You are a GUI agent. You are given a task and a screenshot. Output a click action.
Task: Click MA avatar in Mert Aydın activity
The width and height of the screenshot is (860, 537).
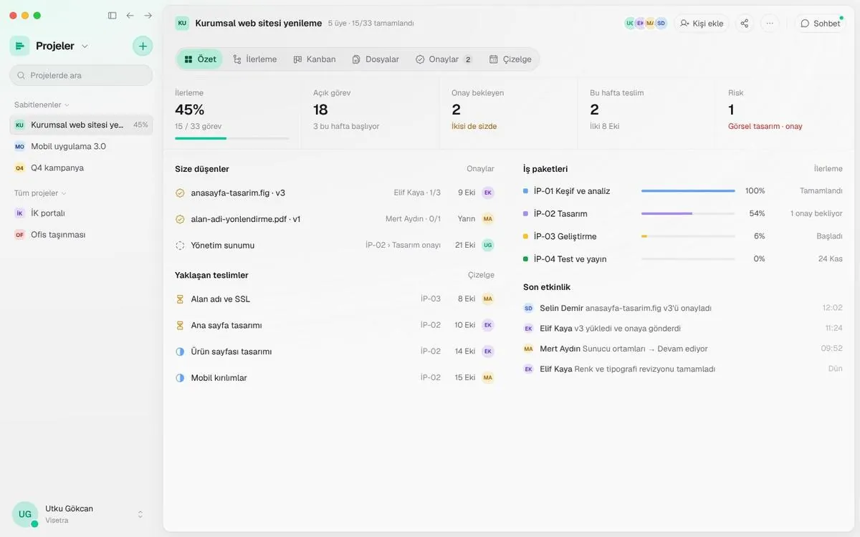tap(529, 349)
